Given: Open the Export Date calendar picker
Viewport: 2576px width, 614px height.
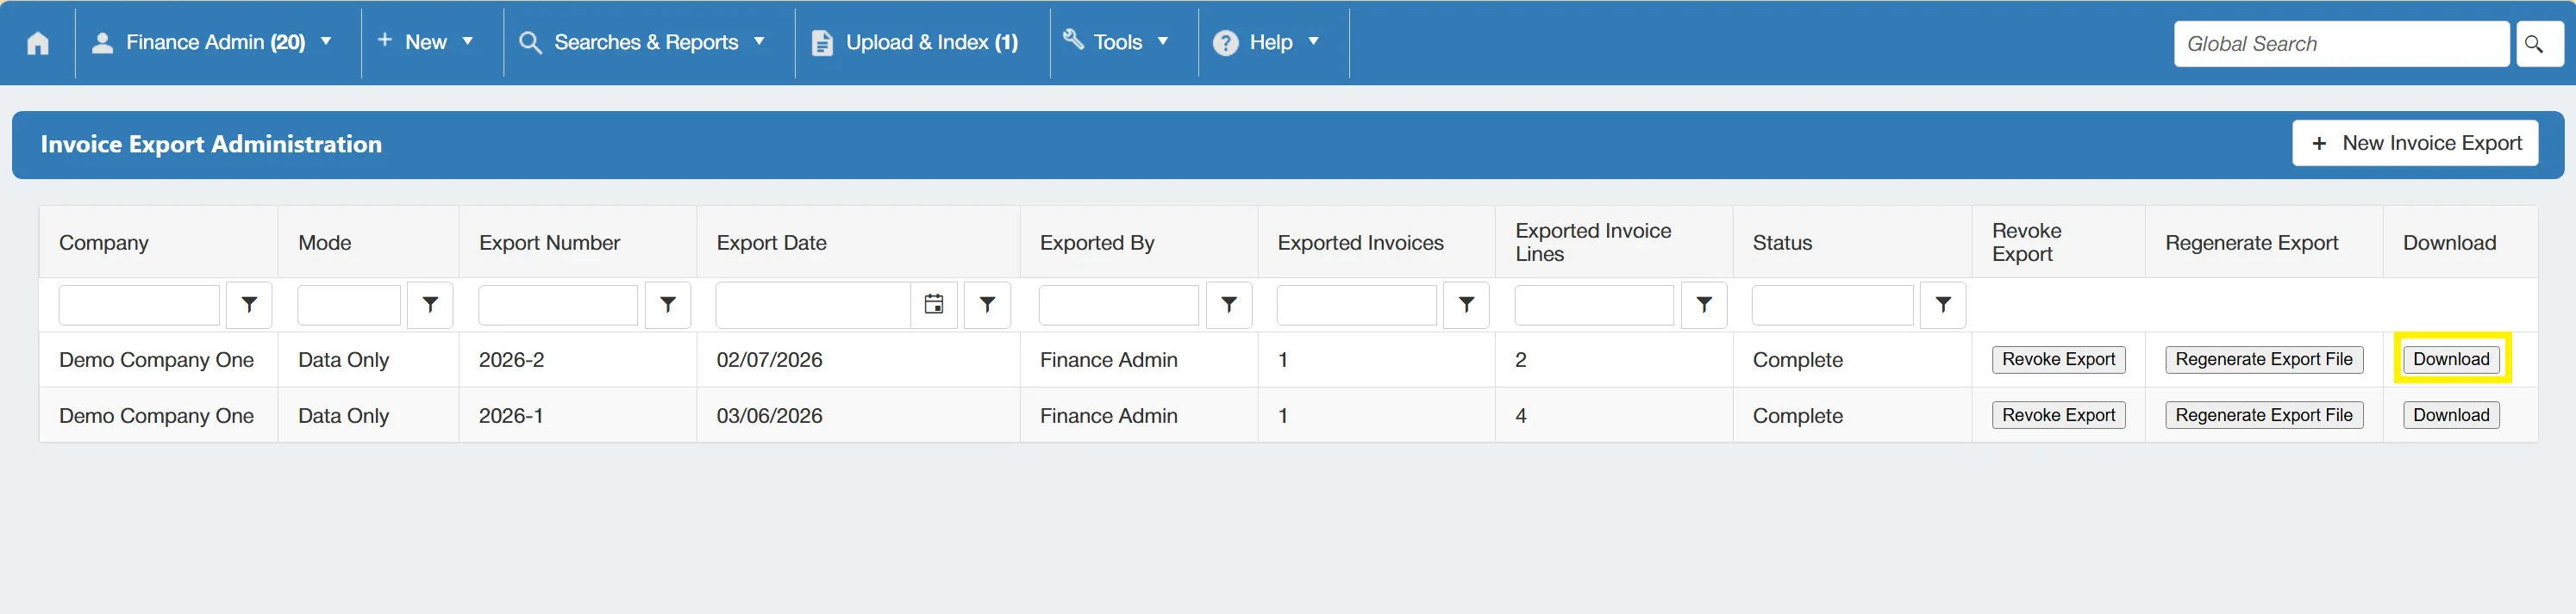Looking at the screenshot, I should pyautogui.click(x=934, y=306).
